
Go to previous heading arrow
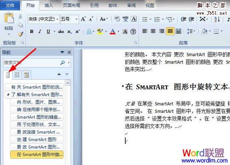[59, 74]
